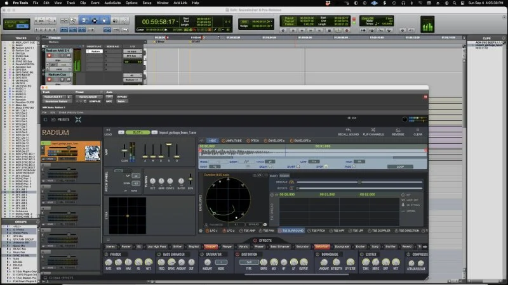Screen dimensions: 508x285
Task: Toggle the Envelope 1 power button
Action: point(265,141)
